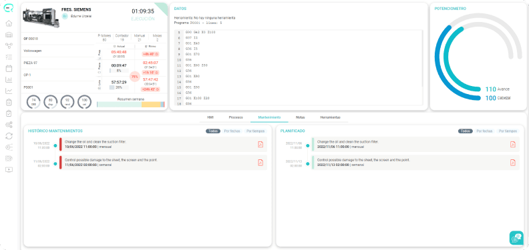Open the bar chart icon in sidebar
The height and width of the screenshot is (250, 529).
9,80
